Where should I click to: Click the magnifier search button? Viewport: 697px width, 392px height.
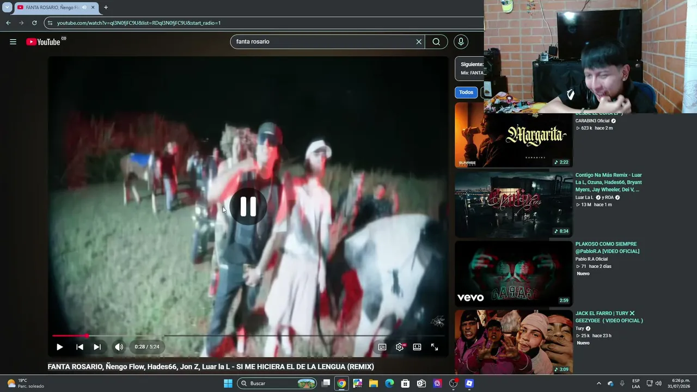436,42
